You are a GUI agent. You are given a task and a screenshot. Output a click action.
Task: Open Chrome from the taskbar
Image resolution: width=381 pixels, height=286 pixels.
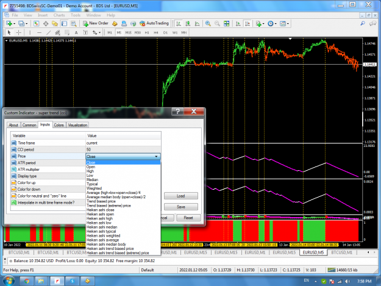[27, 281]
